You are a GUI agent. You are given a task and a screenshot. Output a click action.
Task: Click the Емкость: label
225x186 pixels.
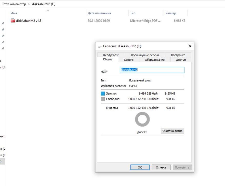(x=112, y=108)
